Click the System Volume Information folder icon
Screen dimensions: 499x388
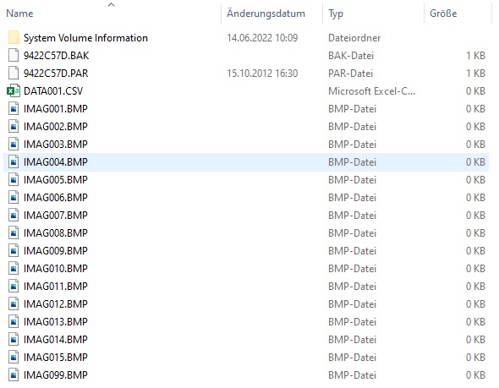[14, 38]
